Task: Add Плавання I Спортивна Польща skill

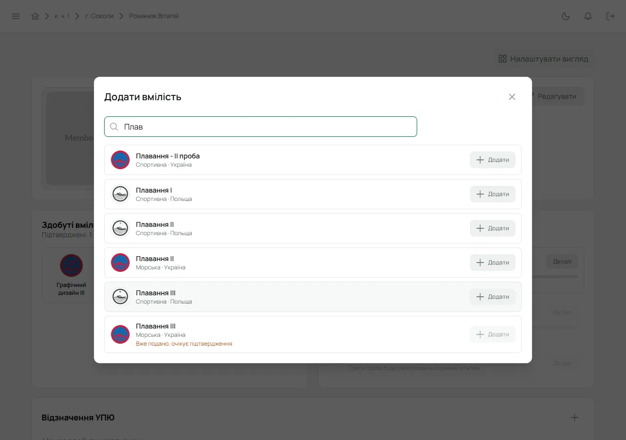Action: 492,194
